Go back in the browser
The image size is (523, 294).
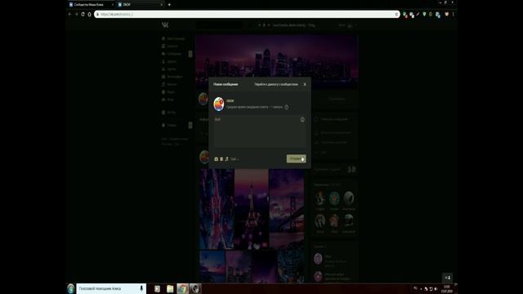(x=69, y=15)
